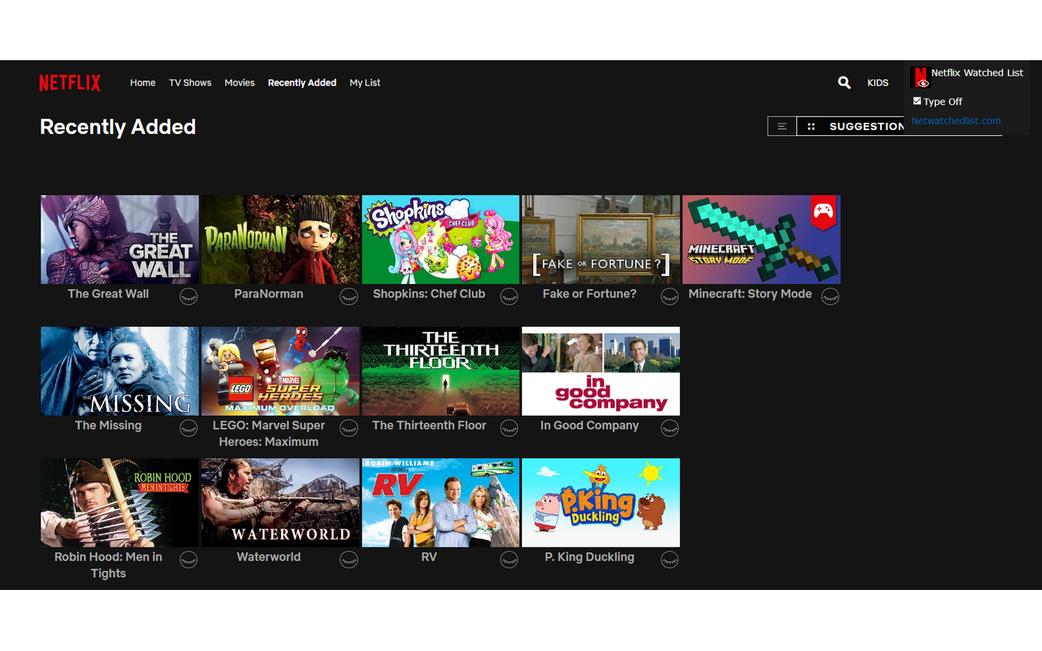1042x651 pixels.
Task: Open the Movies menu item
Action: pos(239,83)
